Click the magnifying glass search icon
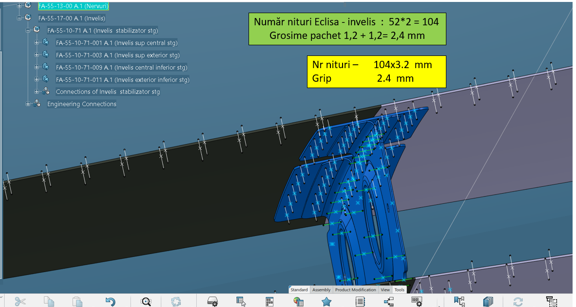The height and width of the screenshot is (307, 576). (146, 302)
